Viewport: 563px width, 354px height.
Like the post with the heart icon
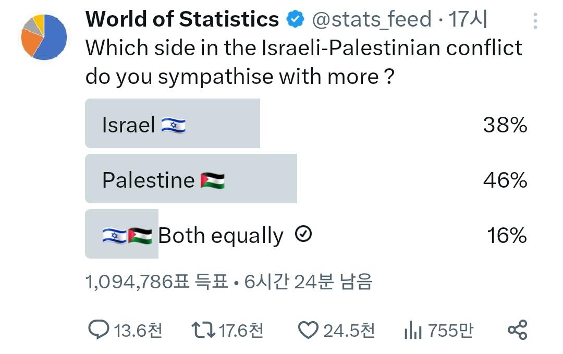pyautogui.click(x=308, y=330)
